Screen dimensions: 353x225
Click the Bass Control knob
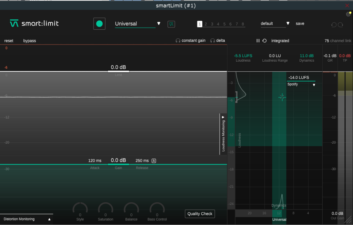(157, 208)
